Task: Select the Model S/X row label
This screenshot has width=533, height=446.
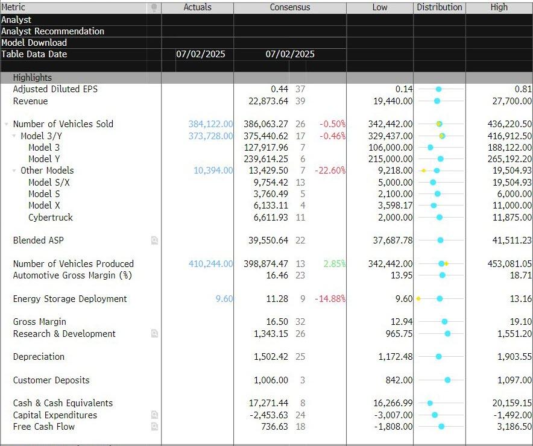Action: 49,183
